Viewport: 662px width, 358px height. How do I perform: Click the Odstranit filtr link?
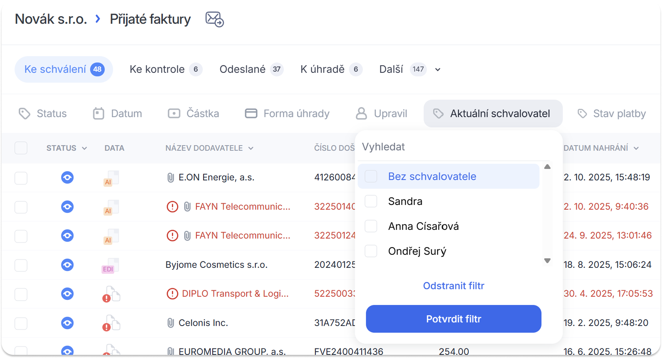[453, 286]
